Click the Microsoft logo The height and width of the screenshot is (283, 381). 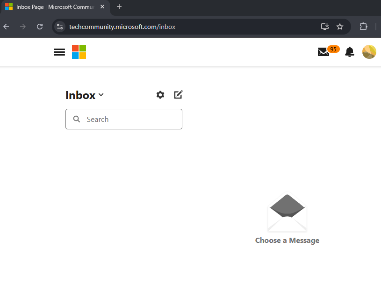click(79, 52)
